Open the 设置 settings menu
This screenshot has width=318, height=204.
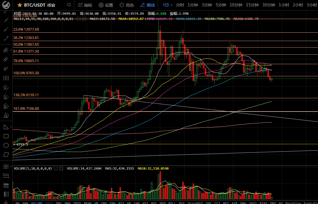106,5
